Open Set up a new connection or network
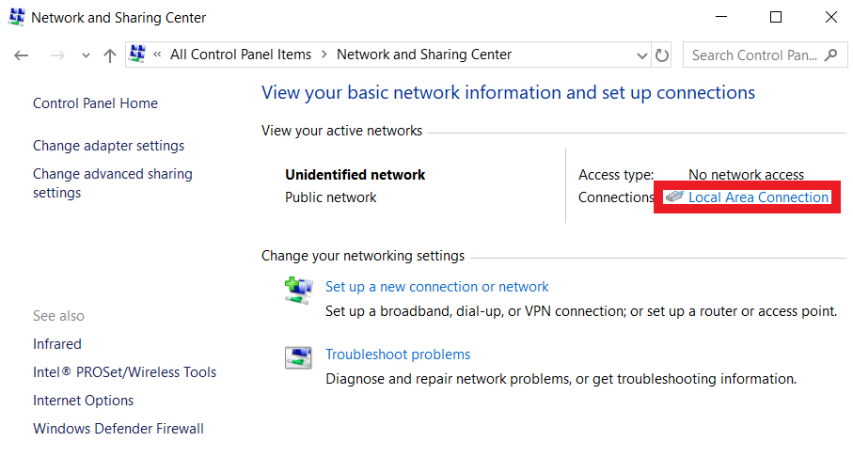This screenshot has height=457, width=853. (x=436, y=287)
